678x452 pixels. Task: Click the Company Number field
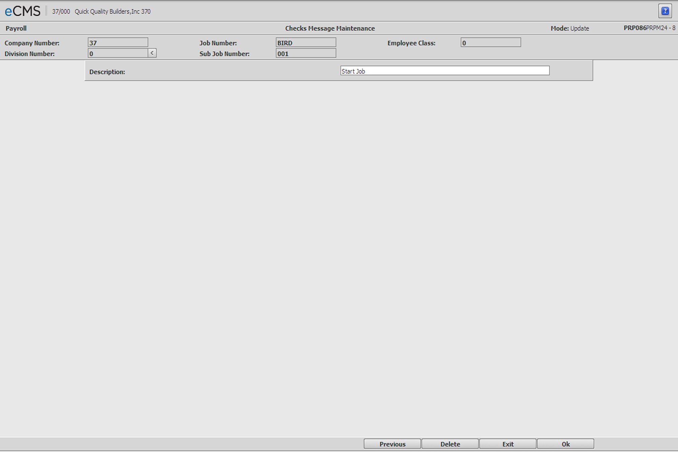point(118,43)
